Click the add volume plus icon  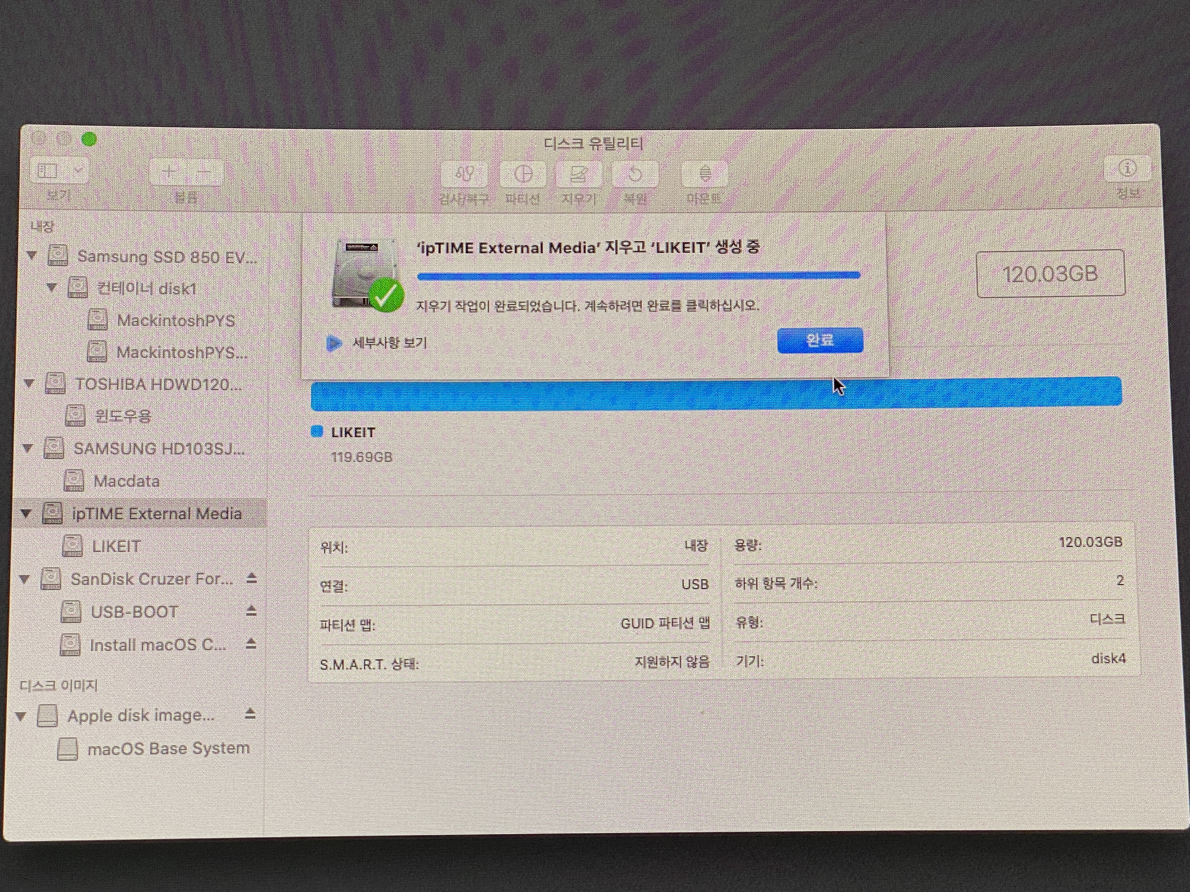169,171
